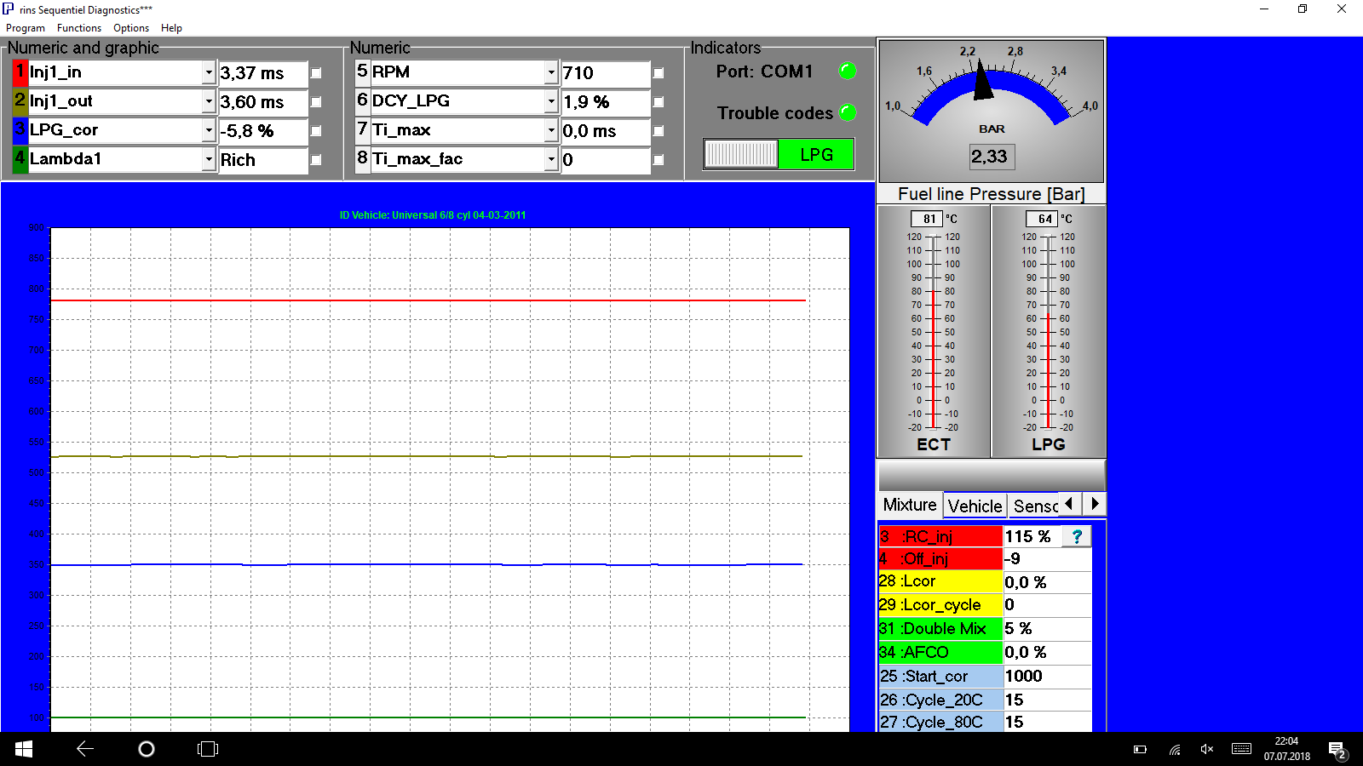Open Cortana search circle
This screenshot has width=1363, height=766.
(x=147, y=749)
